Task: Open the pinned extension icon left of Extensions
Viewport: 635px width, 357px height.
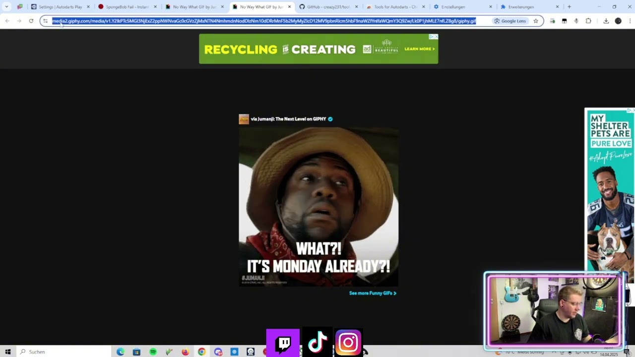Action: 576,21
